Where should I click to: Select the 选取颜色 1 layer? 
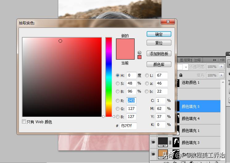pyautogui.click(x=199, y=83)
